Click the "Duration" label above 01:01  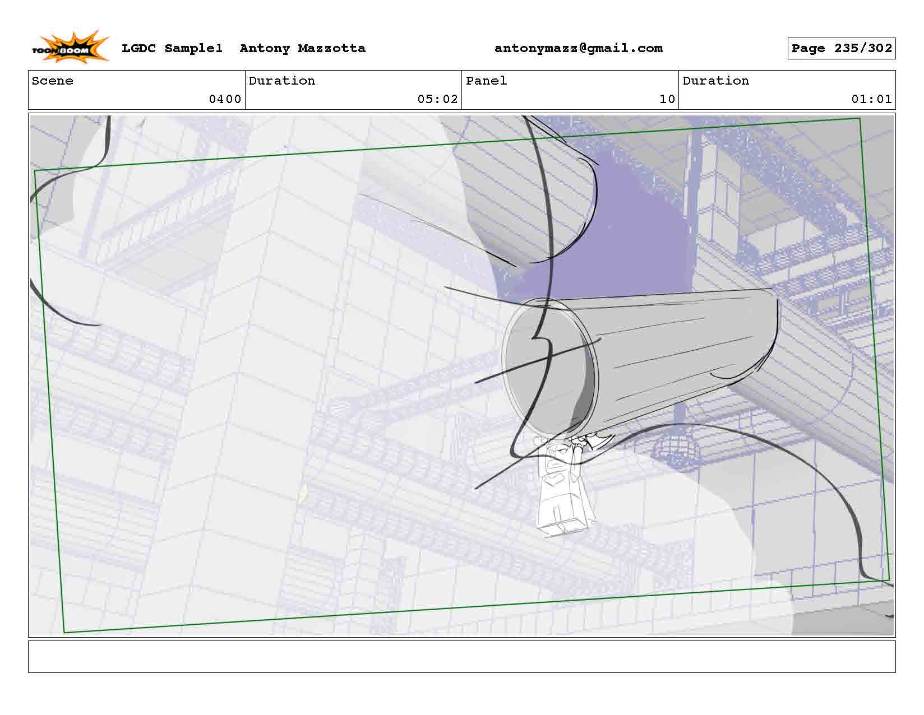[x=716, y=81]
